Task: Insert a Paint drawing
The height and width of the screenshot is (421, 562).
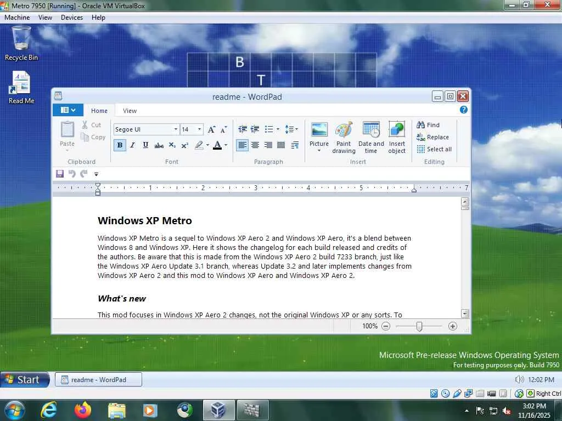Action: [x=344, y=129]
